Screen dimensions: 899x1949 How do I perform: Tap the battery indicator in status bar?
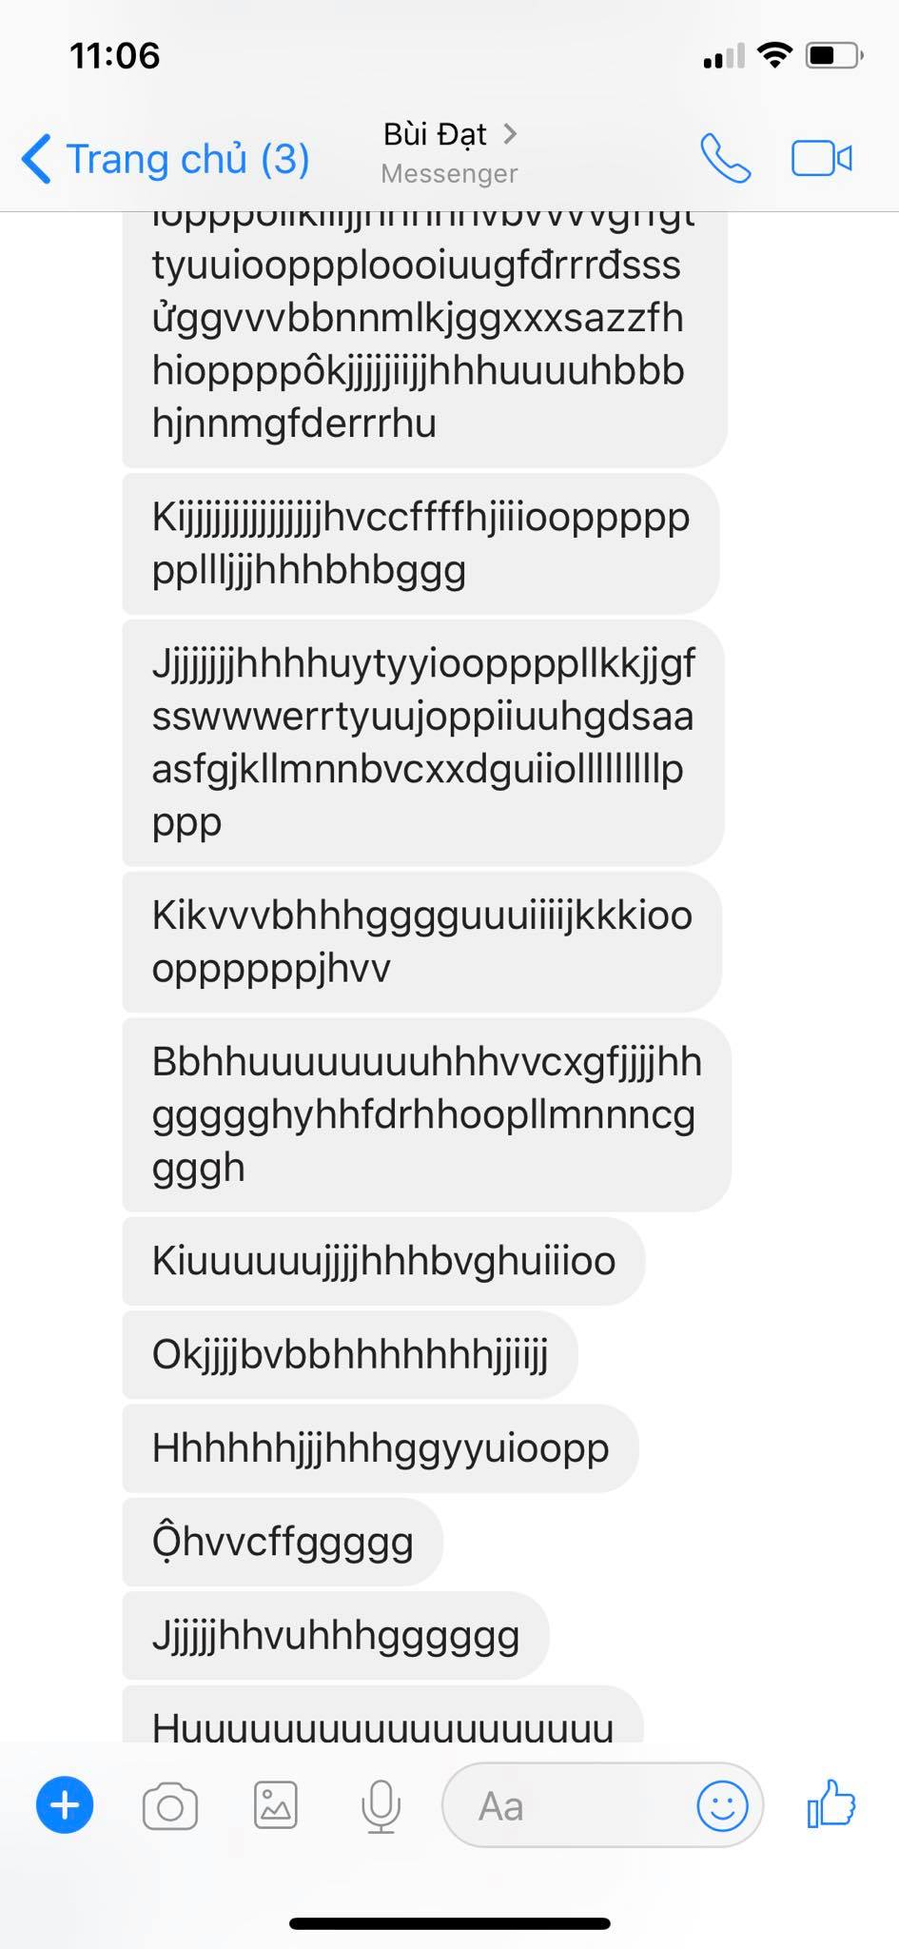coord(834,56)
